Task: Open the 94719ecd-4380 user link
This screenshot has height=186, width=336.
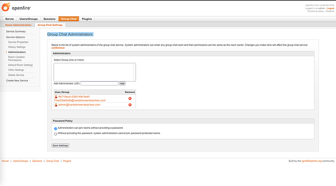Action: 80,99
